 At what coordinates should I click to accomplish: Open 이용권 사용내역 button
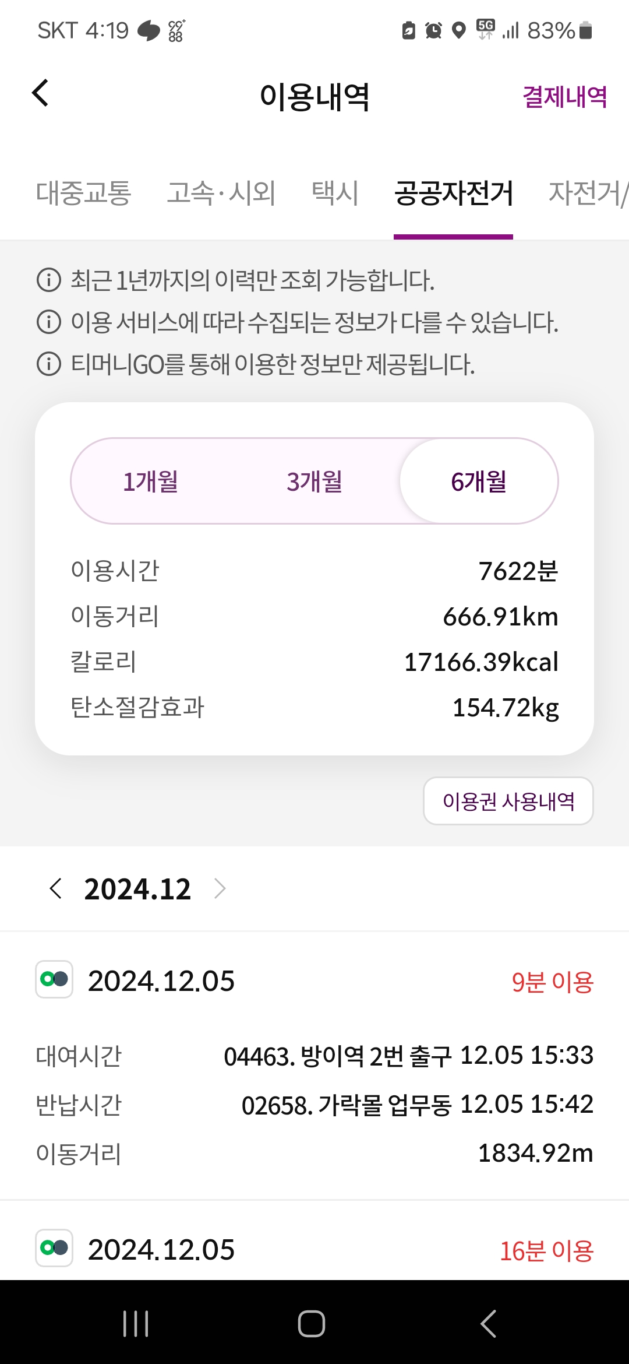coord(508,801)
